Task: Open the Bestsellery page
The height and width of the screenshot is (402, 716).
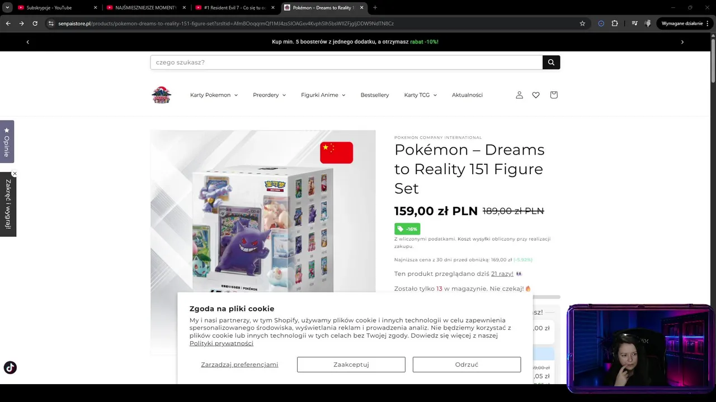Action: pos(375,95)
